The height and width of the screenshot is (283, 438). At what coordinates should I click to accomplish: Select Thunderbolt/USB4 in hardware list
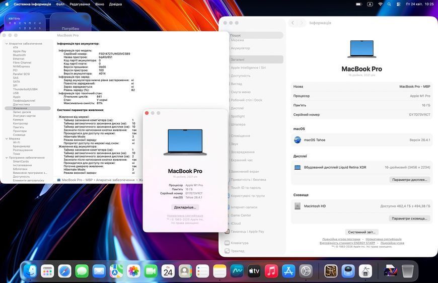pos(25,89)
